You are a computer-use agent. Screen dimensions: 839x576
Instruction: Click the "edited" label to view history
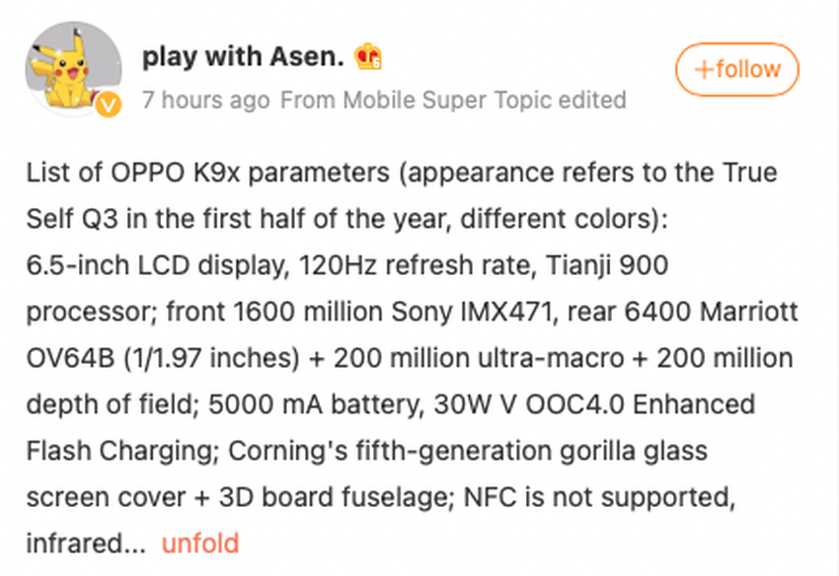tap(592, 100)
